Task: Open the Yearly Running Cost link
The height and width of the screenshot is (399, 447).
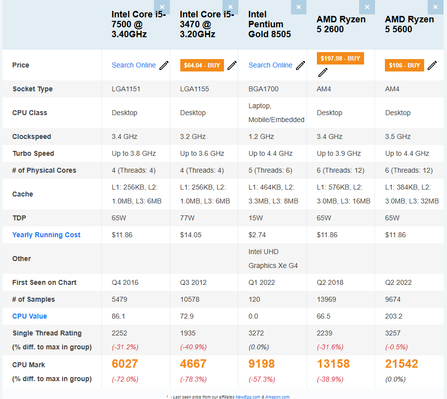Action: click(46, 235)
